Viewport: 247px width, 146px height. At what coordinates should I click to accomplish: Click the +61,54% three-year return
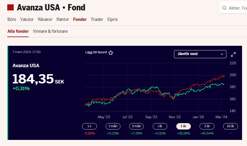point(207,133)
